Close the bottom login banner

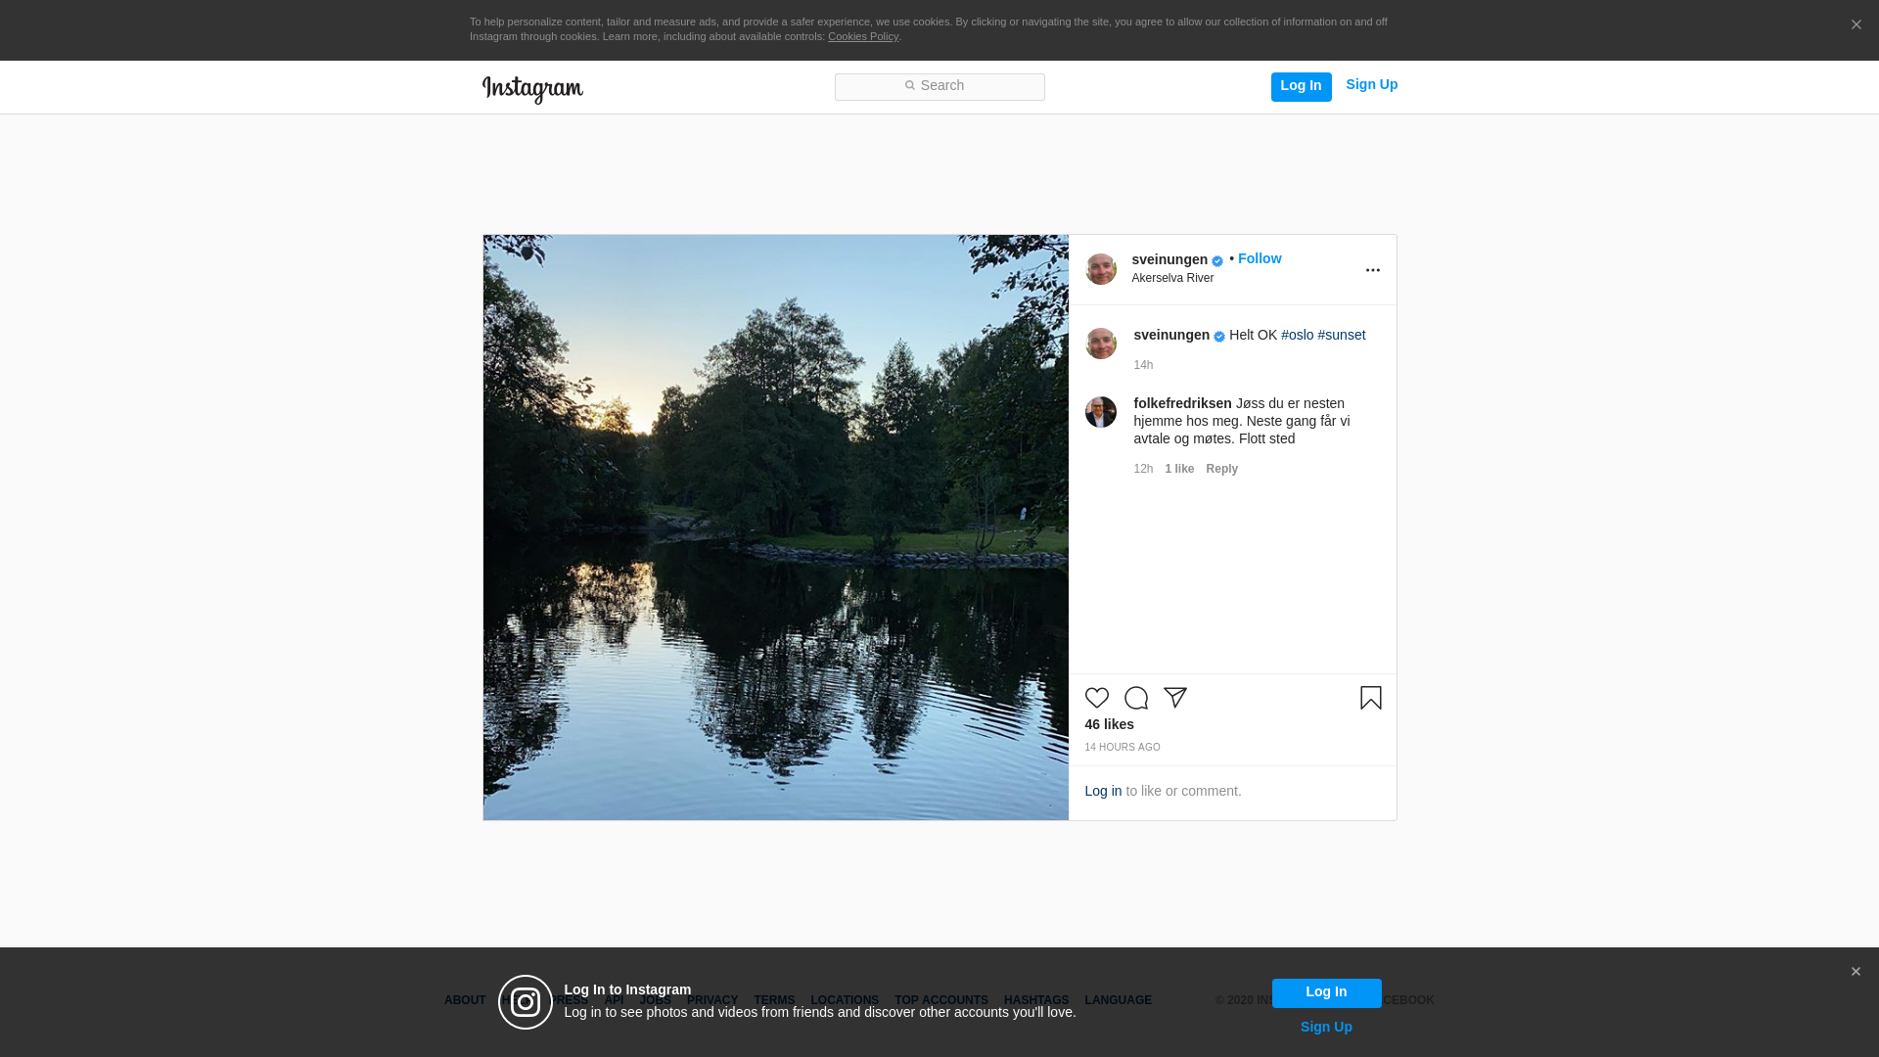point(1855,972)
